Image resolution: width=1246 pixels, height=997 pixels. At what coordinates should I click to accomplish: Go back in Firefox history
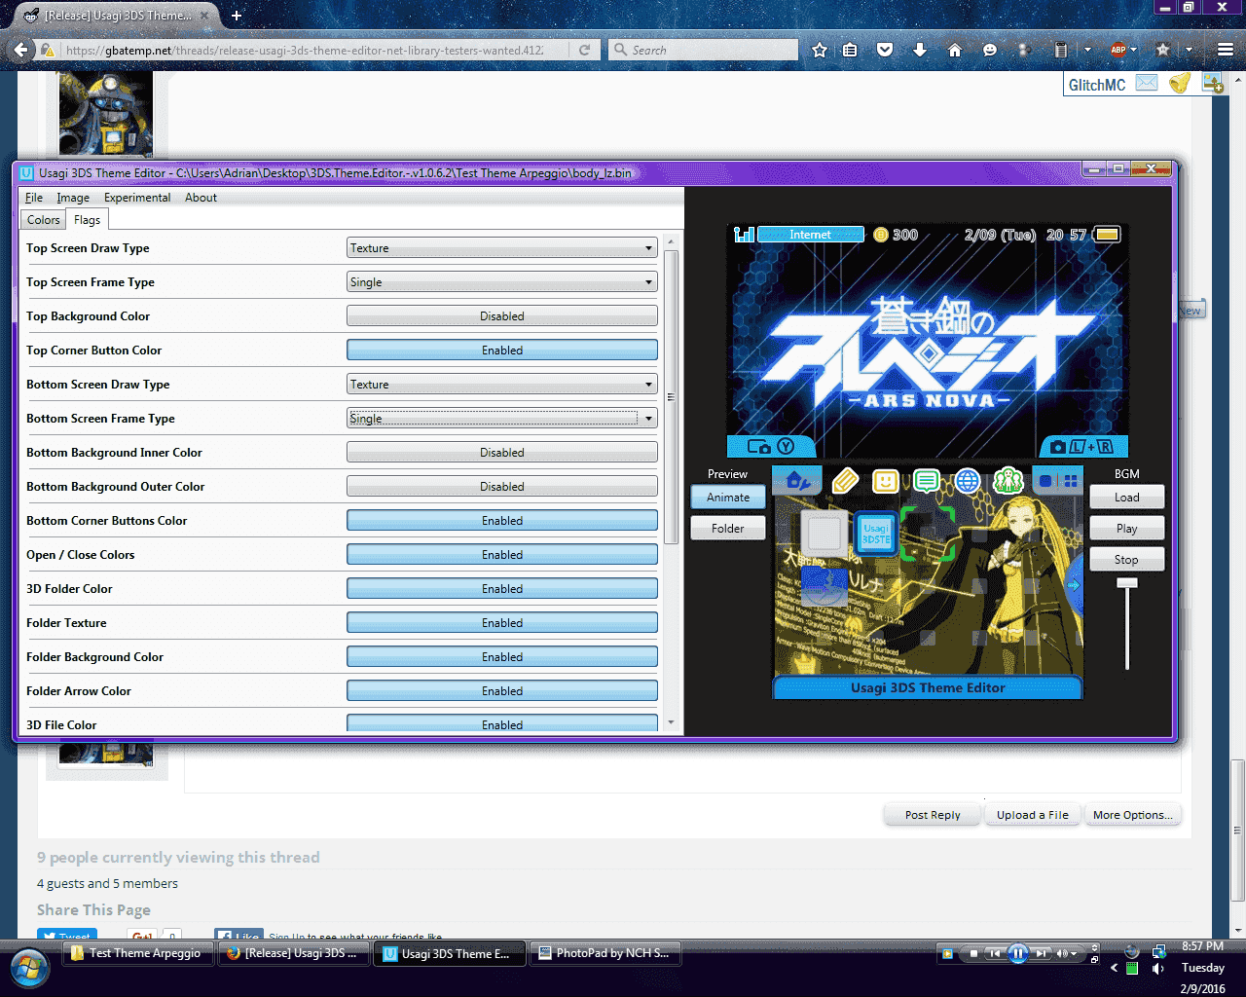21,50
